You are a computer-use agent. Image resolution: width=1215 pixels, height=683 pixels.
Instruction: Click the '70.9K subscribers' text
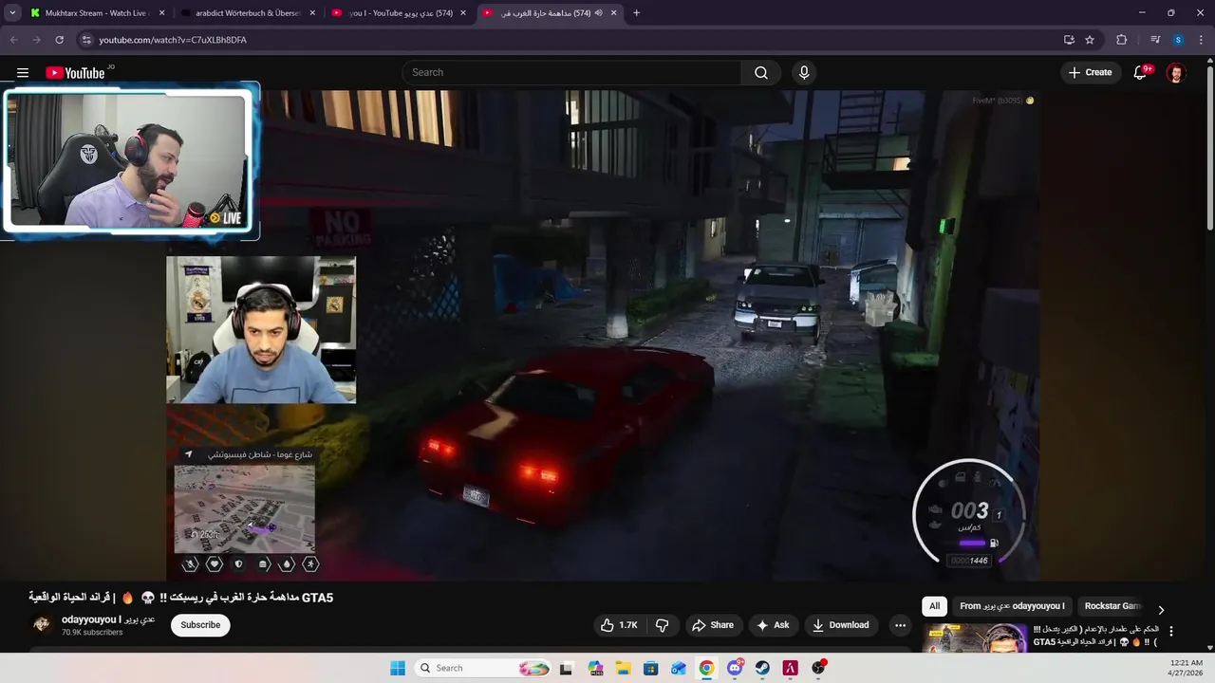[x=92, y=633]
